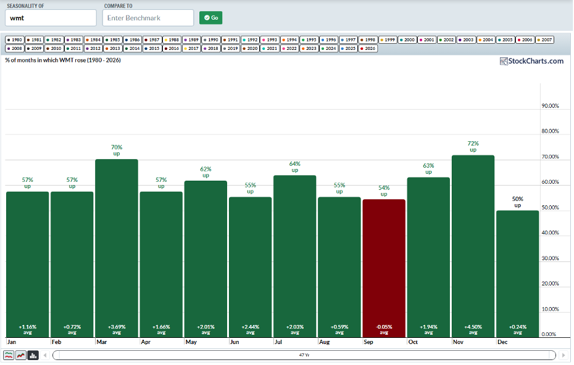Click the '+4.50% avg' label in November
The image size is (574, 365).
click(473, 329)
